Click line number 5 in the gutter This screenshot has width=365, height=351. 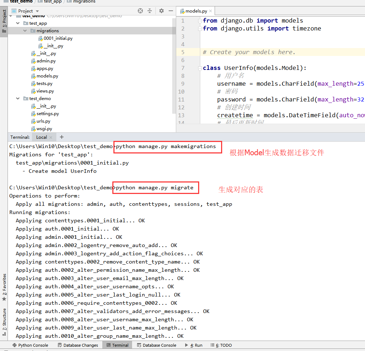pyautogui.click(x=183, y=52)
